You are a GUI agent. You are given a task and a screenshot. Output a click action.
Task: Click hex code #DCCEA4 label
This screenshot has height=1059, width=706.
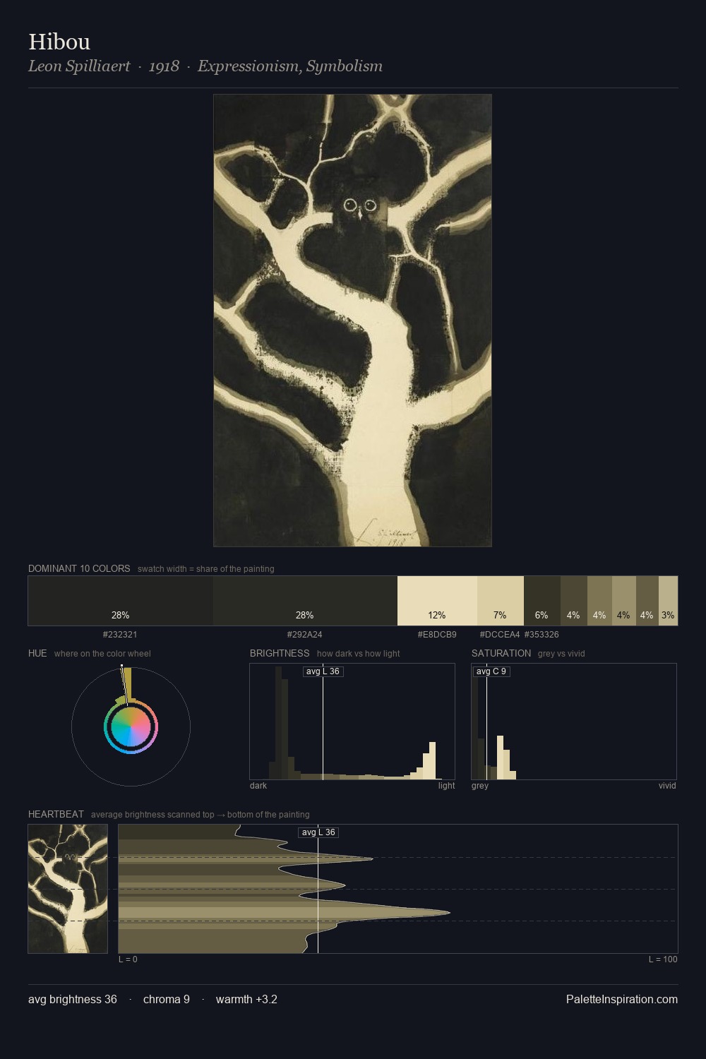[x=500, y=635]
